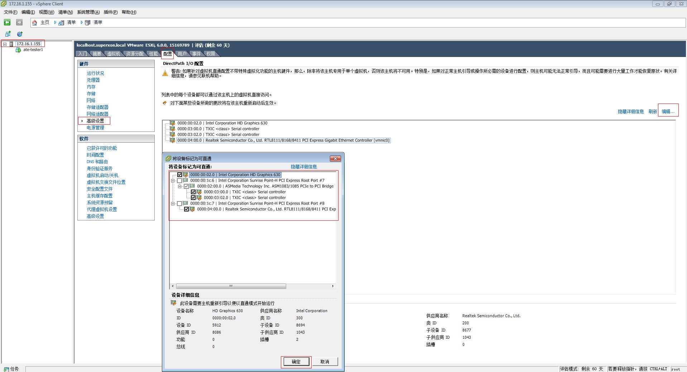
Task: Click dialog icon for 0000:03:02.0 Serial controller
Action: (x=199, y=198)
